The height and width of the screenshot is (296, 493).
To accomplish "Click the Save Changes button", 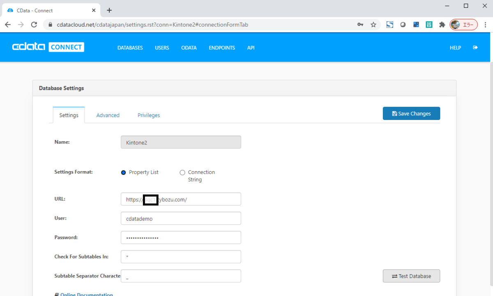I will point(411,113).
